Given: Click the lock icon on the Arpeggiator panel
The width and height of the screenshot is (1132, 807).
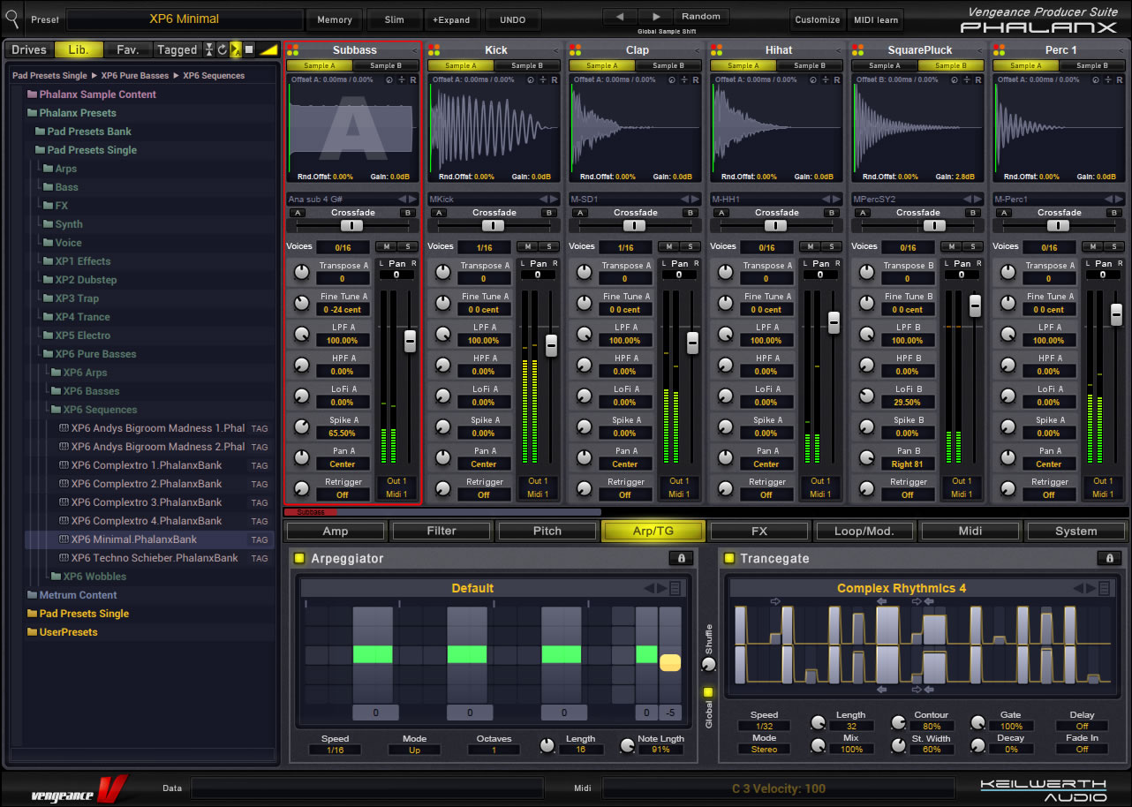Looking at the screenshot, I should 679,558.
